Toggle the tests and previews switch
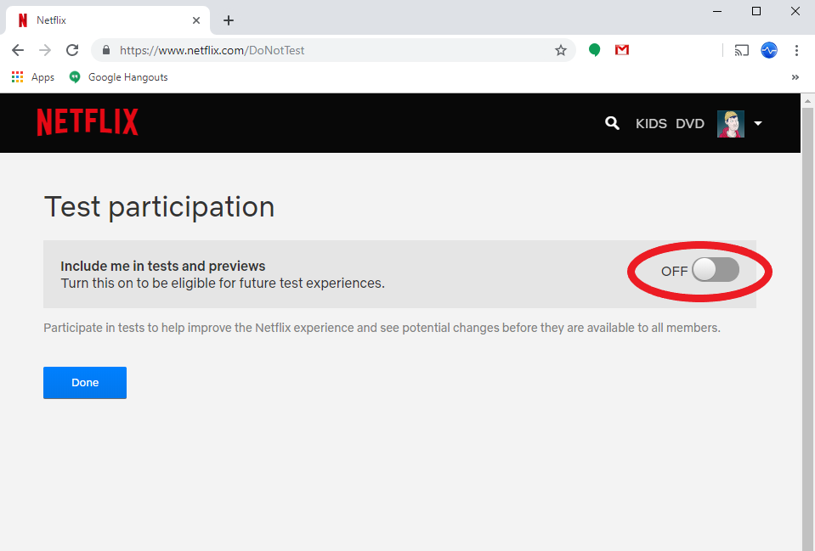This screenshot has width=815, height=551. tap(716, 270)
